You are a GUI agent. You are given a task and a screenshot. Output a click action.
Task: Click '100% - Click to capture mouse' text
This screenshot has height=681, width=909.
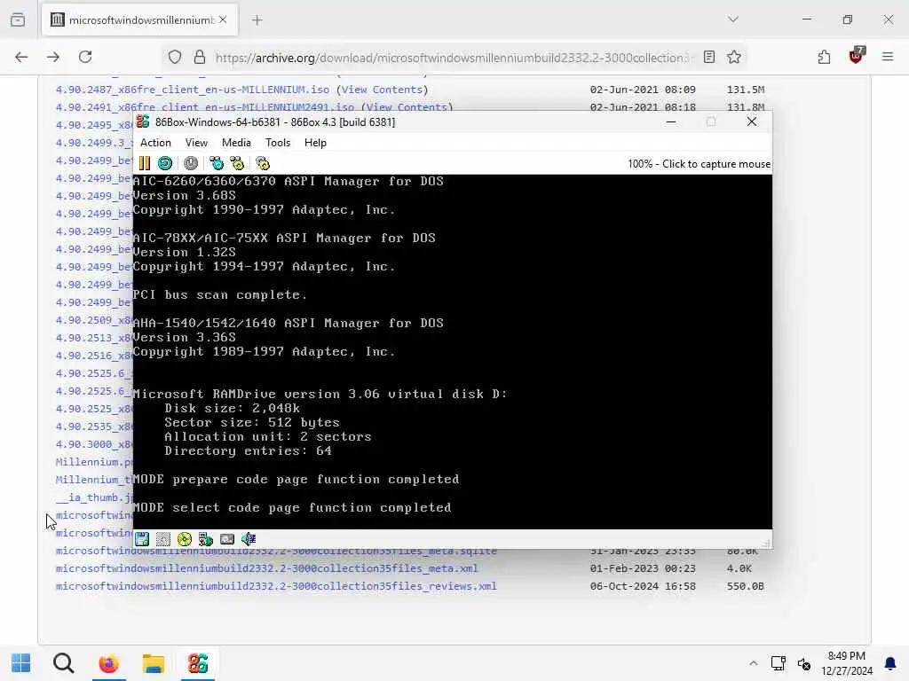[x=700, y=164]
